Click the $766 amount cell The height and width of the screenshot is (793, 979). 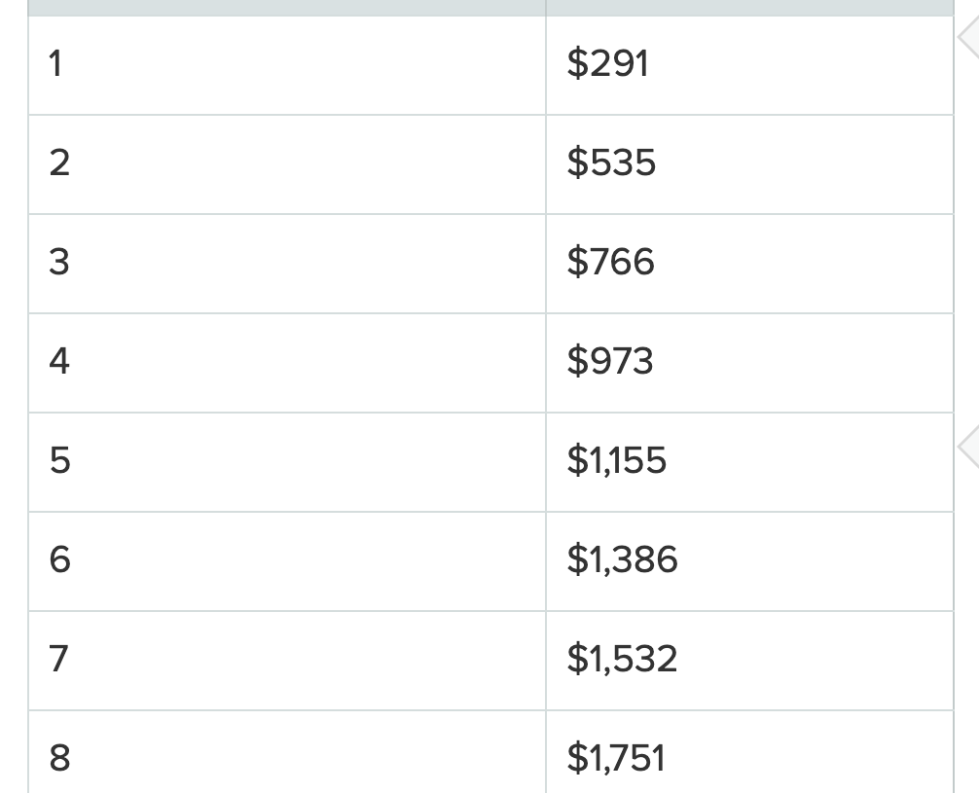[x=750, y=264]
